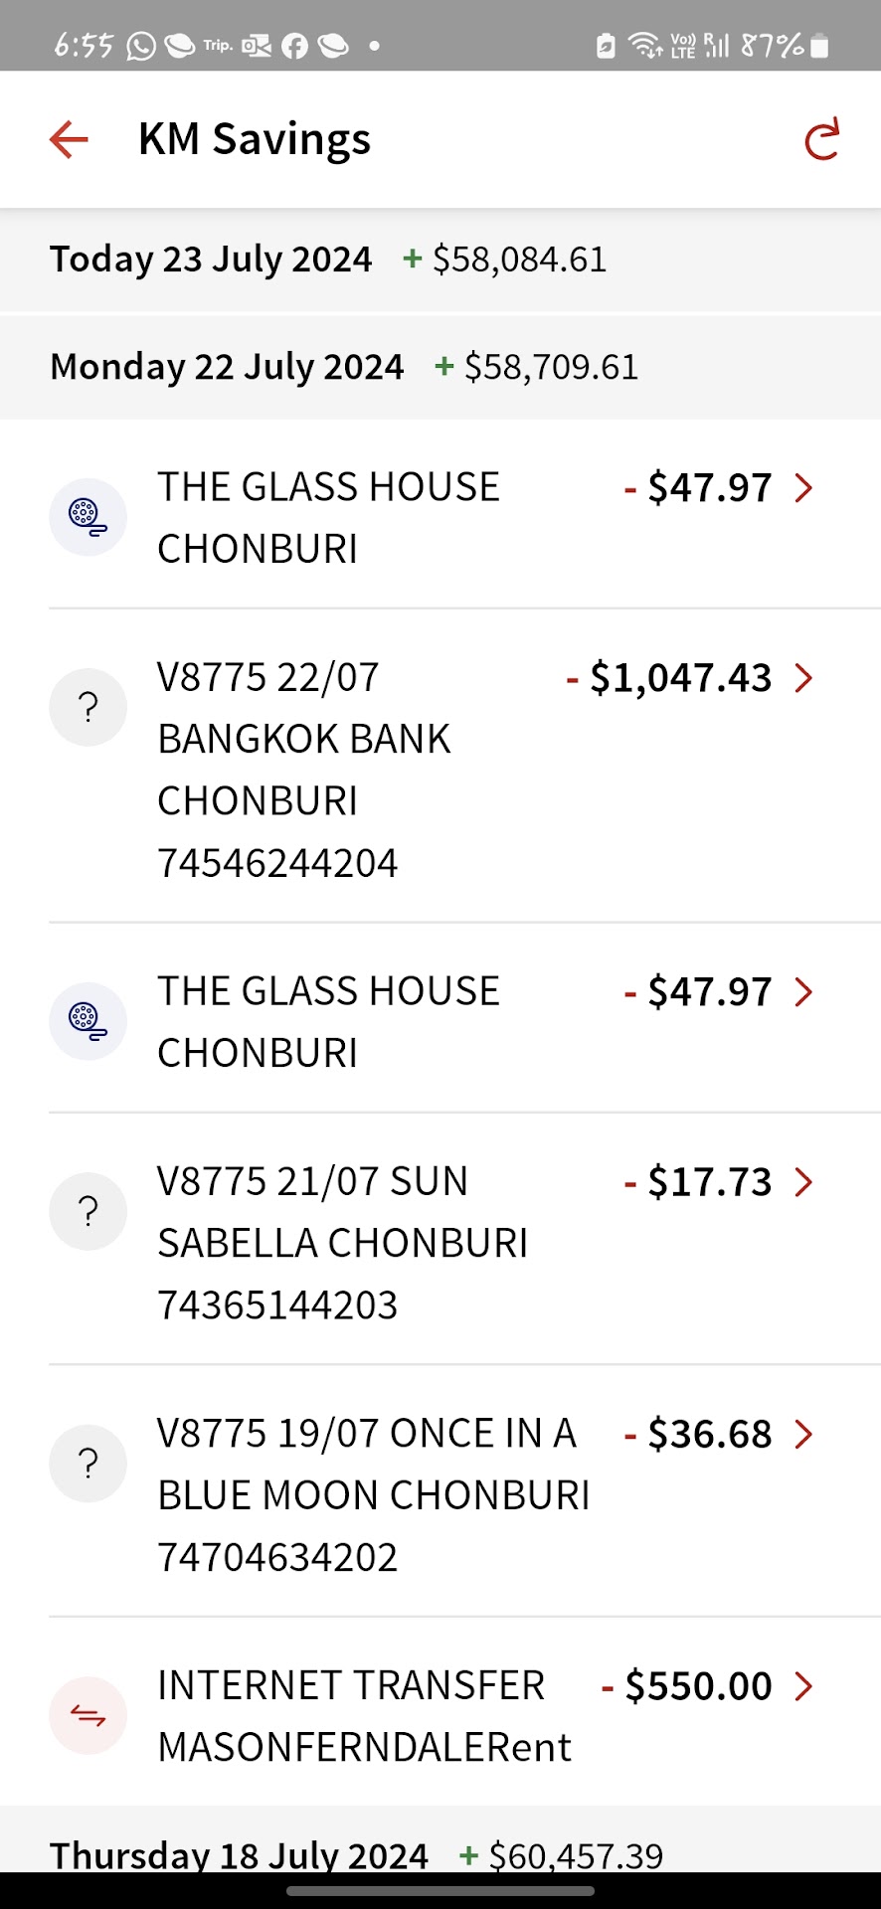Image resolution: width=881 pixels, height=1909 pixels.
Task: Tap the refresh icon in the header
Action: click(x=821, y=139)
